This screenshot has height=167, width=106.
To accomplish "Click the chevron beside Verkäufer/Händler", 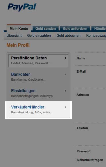I will click(x=65, y=107).
